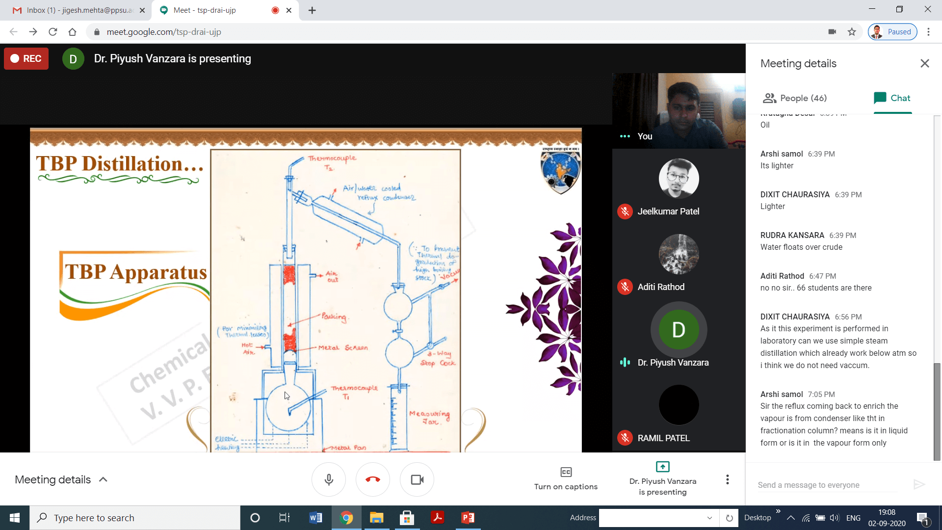Click the camera permission icon in address bar
Viewport: 942px width, 530px height.
pos(832,32)
